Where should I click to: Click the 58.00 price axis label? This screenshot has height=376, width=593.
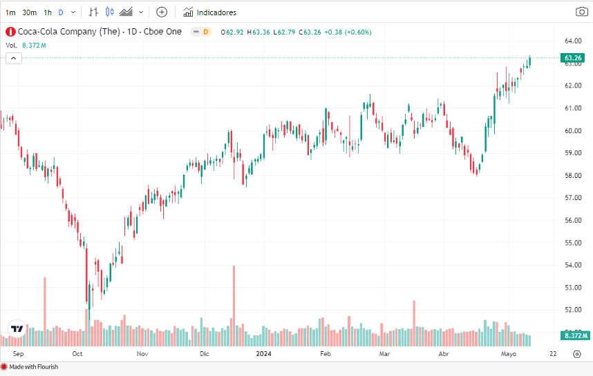point(573,175)
